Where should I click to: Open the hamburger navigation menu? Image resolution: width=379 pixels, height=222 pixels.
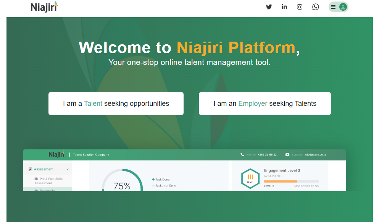point(333,6)
